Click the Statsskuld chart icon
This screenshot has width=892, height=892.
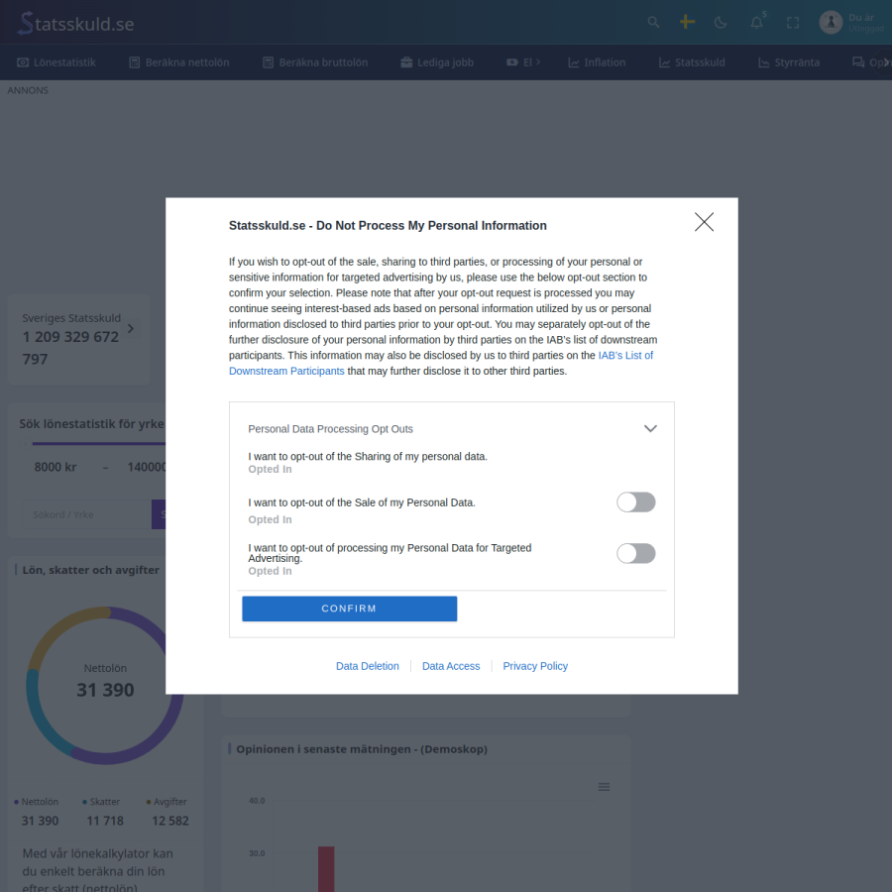coord(664,62)
